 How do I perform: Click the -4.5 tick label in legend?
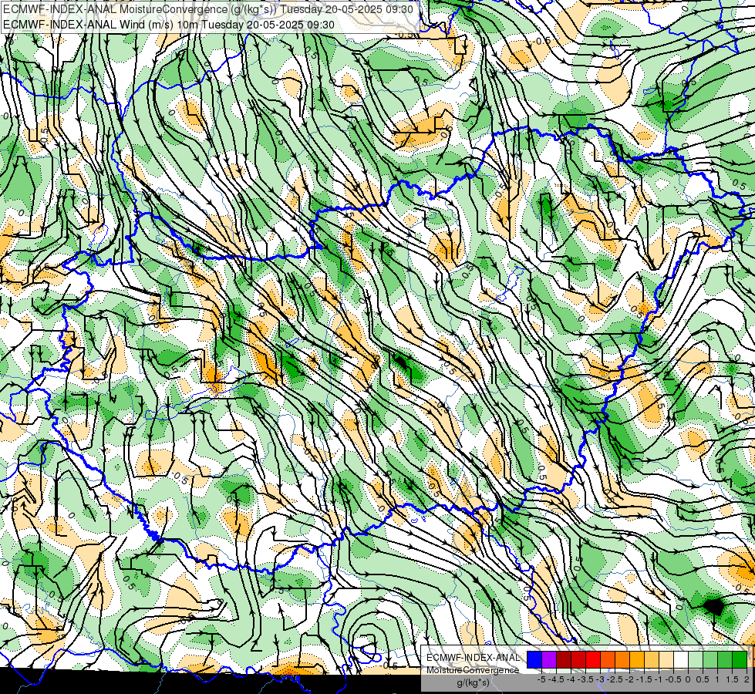[x=556, y=679]
